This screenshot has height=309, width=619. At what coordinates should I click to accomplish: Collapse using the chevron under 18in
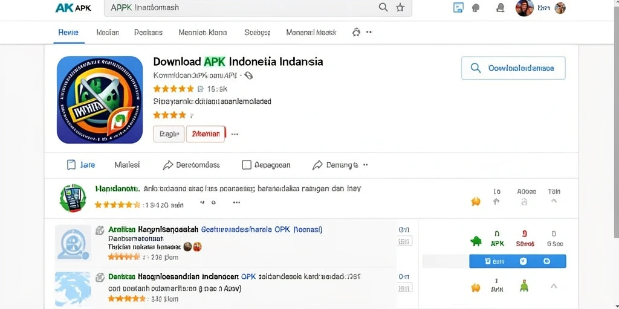554,201
